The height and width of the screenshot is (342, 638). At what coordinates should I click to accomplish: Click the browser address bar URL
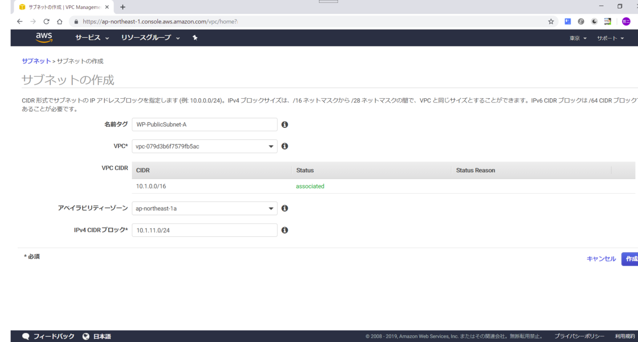(160, 22)
